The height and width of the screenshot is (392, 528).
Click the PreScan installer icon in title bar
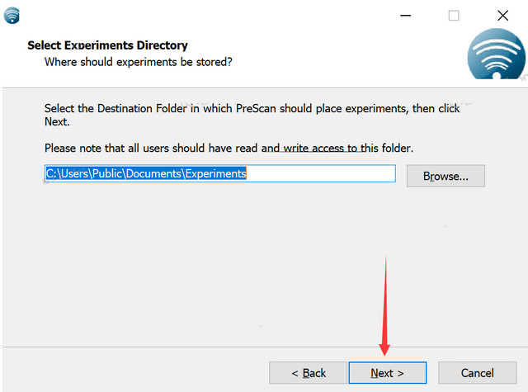click(12, 16)
